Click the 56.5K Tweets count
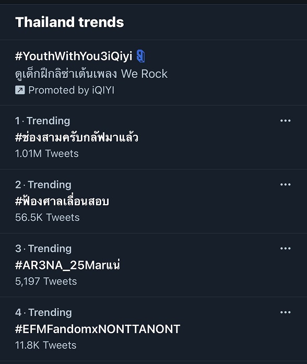The height and width of the screenshot is (364, 307). pos(48,218)
